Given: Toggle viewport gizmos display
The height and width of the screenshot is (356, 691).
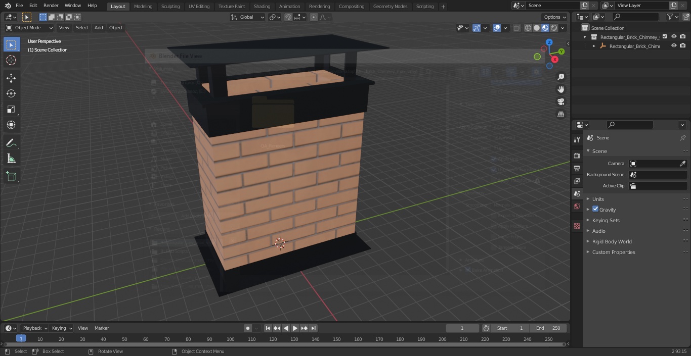Looking at the screenshot, I should pyautogui.click(x=477, y=28).
